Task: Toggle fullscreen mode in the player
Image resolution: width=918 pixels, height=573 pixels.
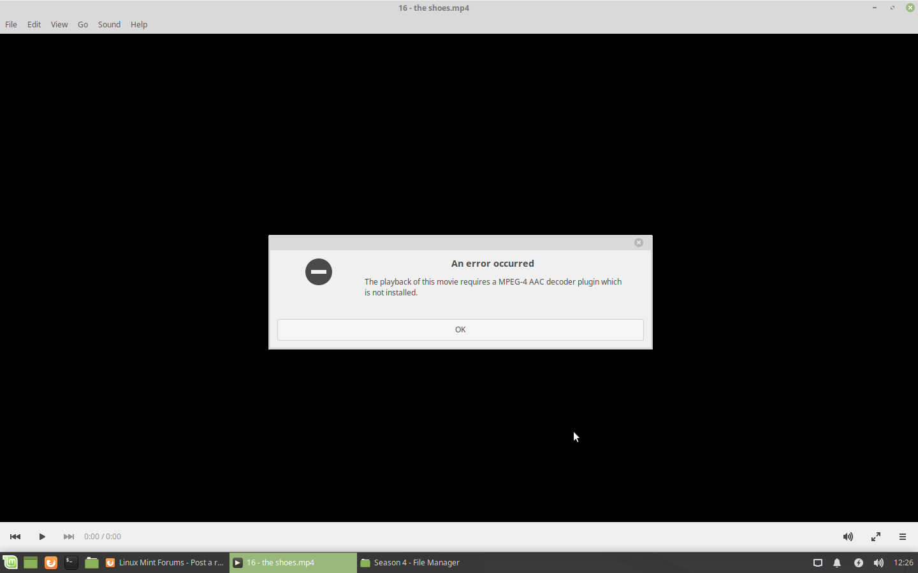Action: [876, 537]
